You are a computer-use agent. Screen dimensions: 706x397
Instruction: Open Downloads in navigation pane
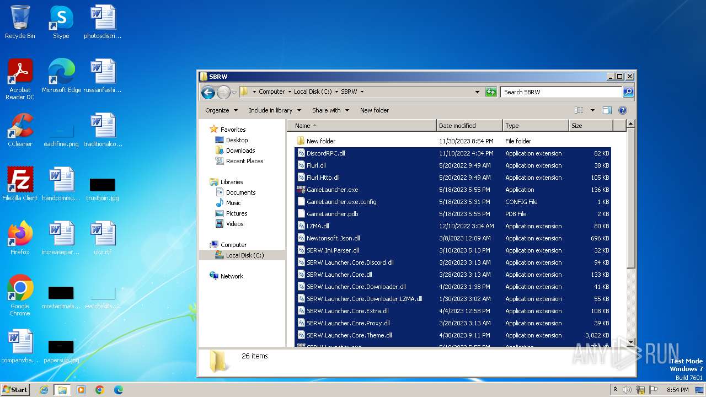(240, 151)
